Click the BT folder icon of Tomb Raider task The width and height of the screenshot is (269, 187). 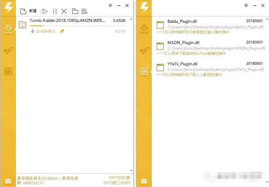[x=22, y=25]
